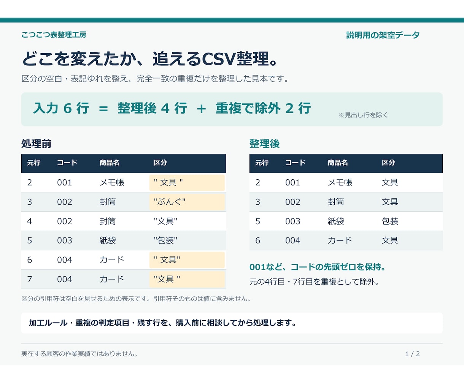Image resolution: width=464 pixels, height=383 pixels.
Task: Click the コード header in the 整理後 table
Action: click(295, 163)
